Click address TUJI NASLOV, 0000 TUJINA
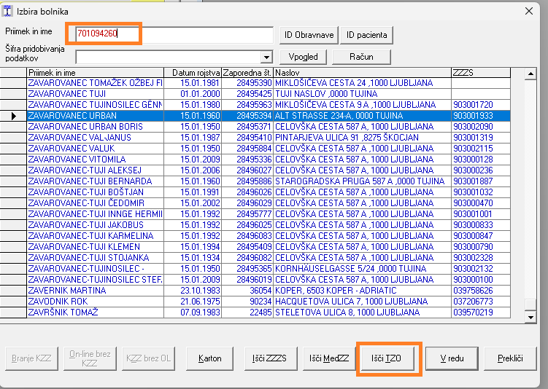 pos(326,94)
